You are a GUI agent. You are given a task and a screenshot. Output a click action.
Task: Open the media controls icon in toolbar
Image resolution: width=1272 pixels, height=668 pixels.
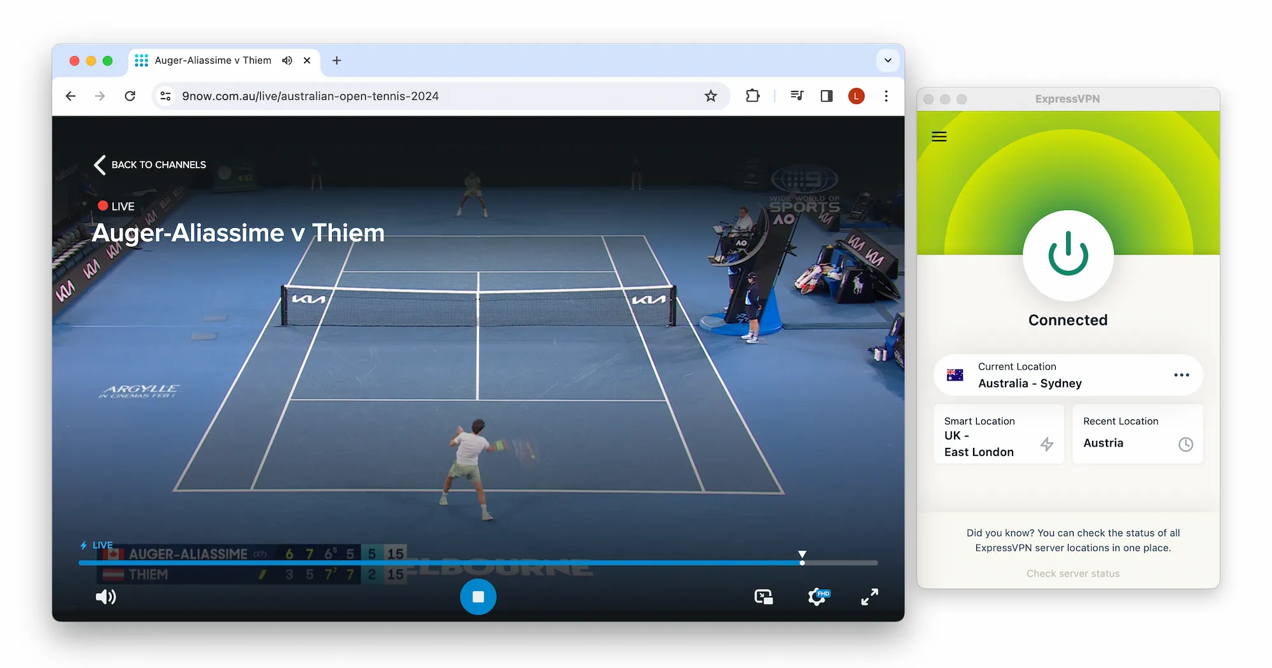(x=797, y=96)
